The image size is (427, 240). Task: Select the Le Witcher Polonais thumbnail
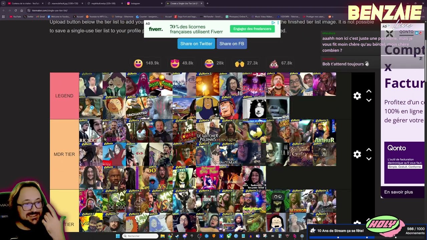[x=207, y=131]
